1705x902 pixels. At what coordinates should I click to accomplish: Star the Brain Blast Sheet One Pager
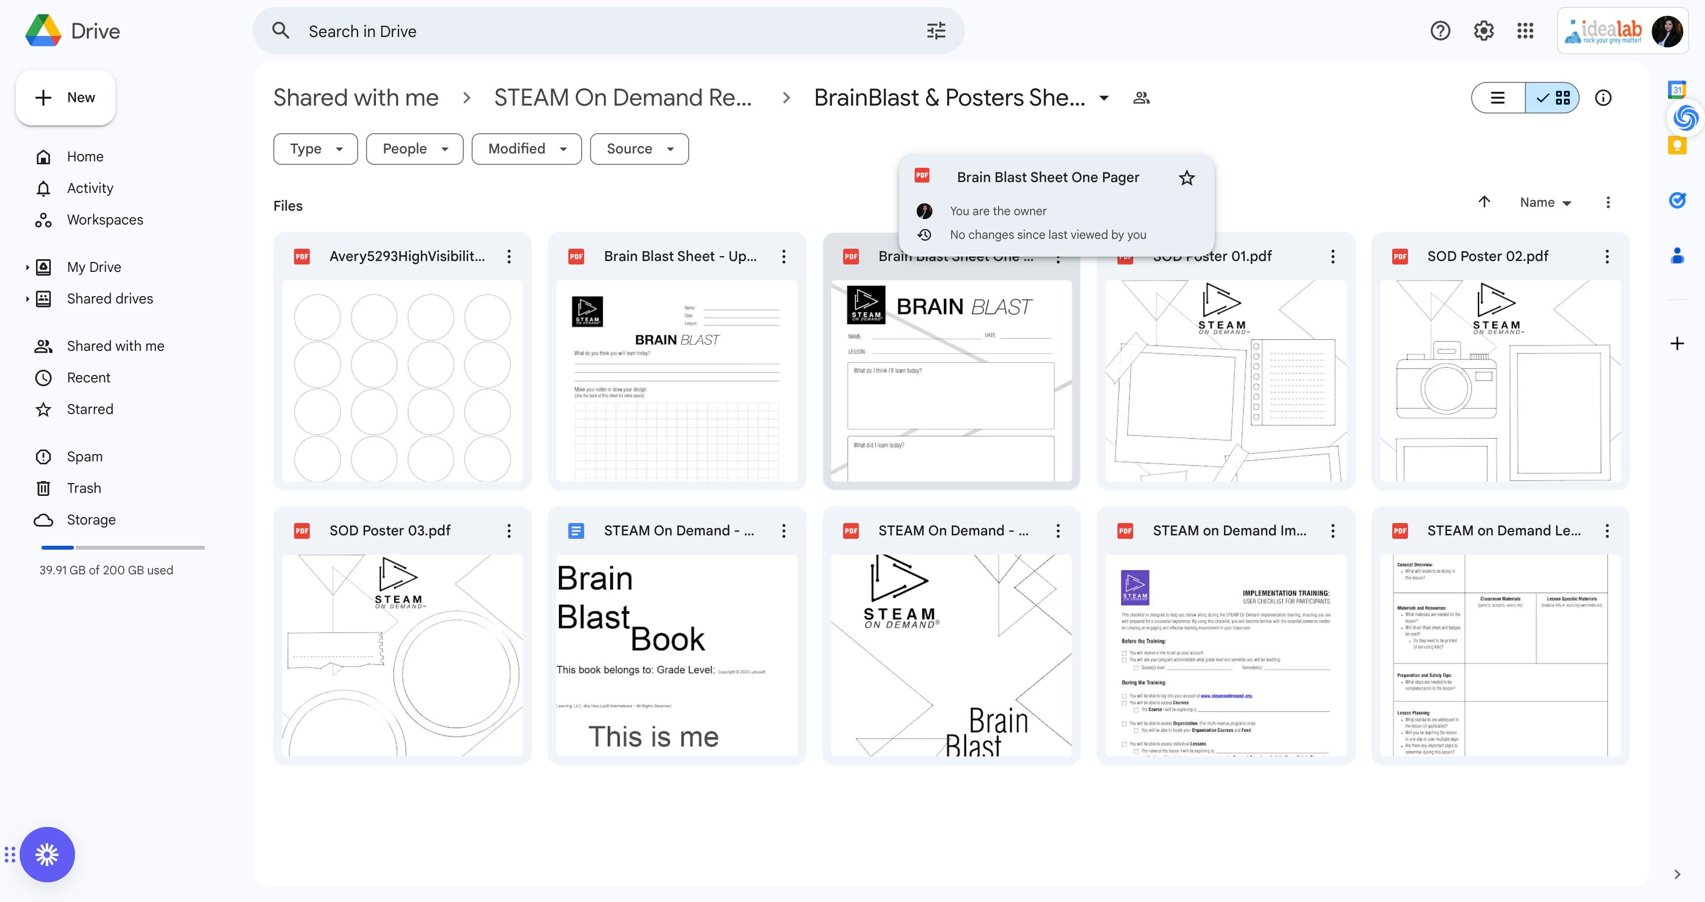pos(1186,178)
